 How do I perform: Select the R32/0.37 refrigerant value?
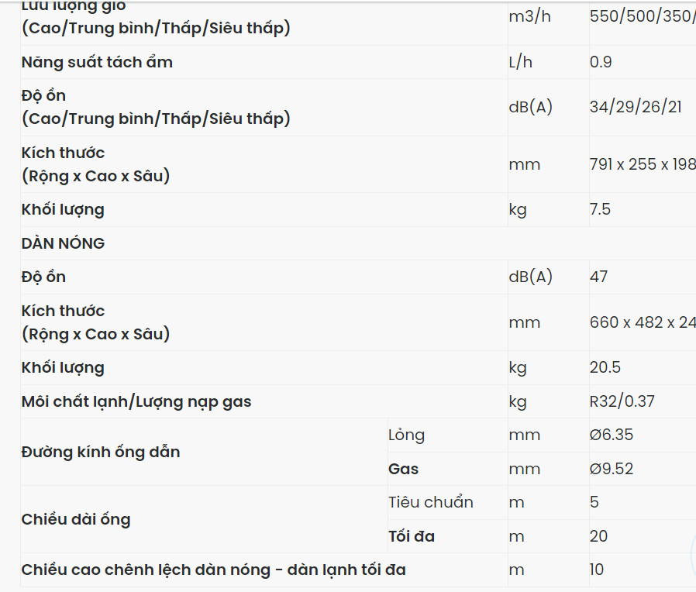(622, 401)
